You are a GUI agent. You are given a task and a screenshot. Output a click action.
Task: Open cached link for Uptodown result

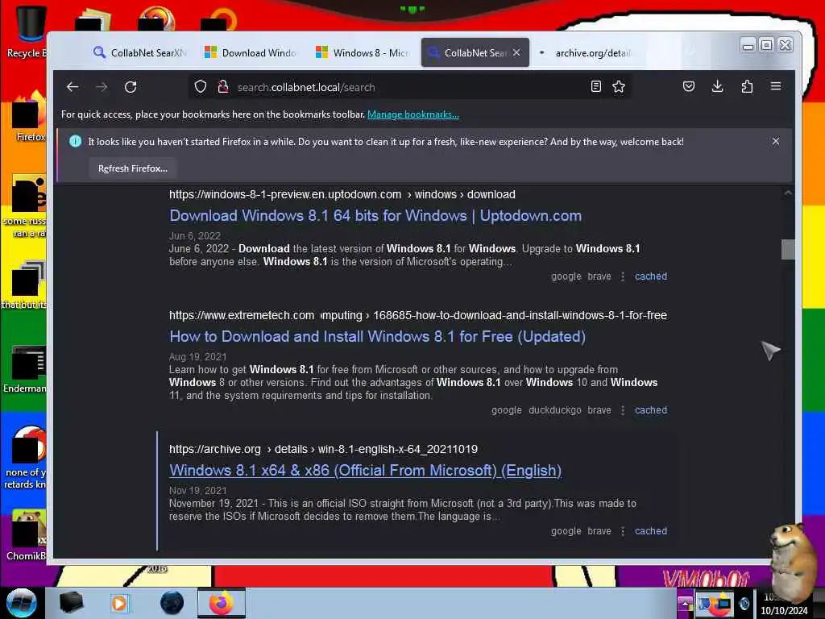pos(651,276)
